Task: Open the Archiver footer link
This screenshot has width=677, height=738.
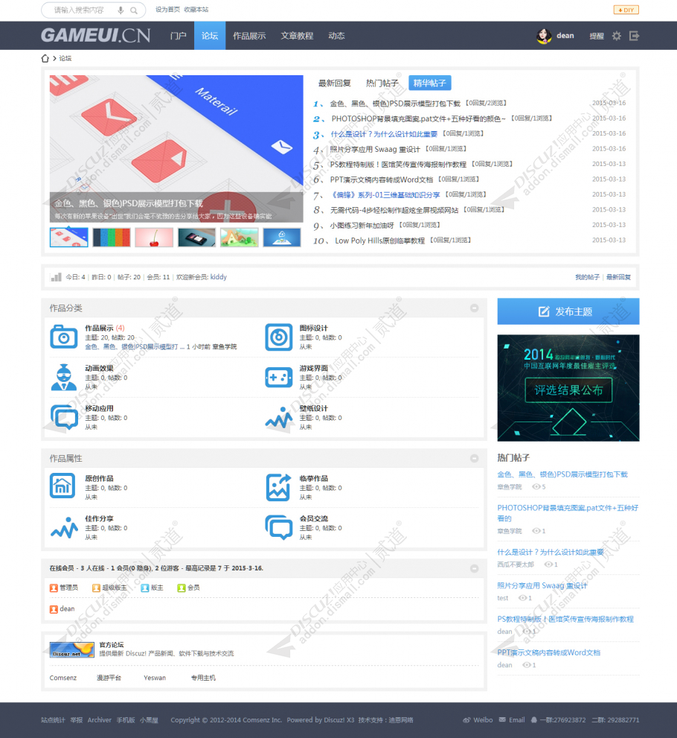Action: (99, 720)
